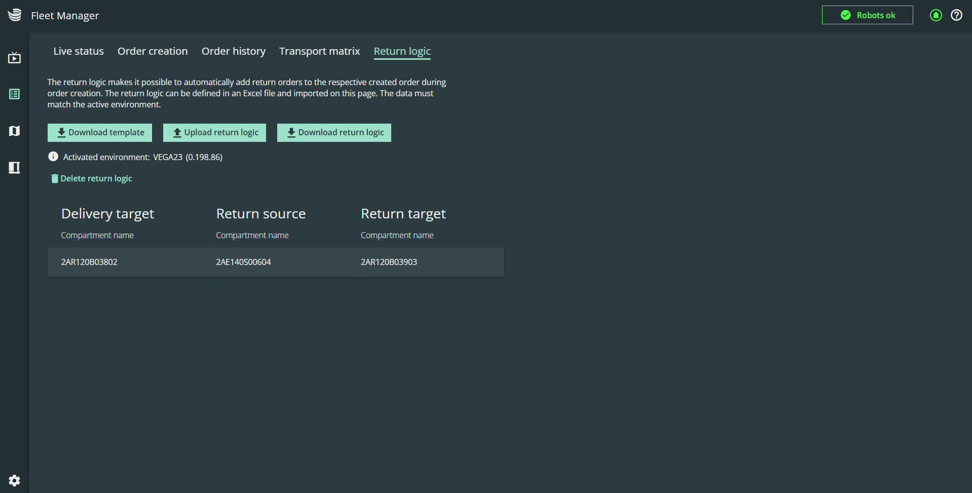Open the book-shaped icon in the sidebar
The width and height of the screenshot is (972, 493).
(14, 168)
